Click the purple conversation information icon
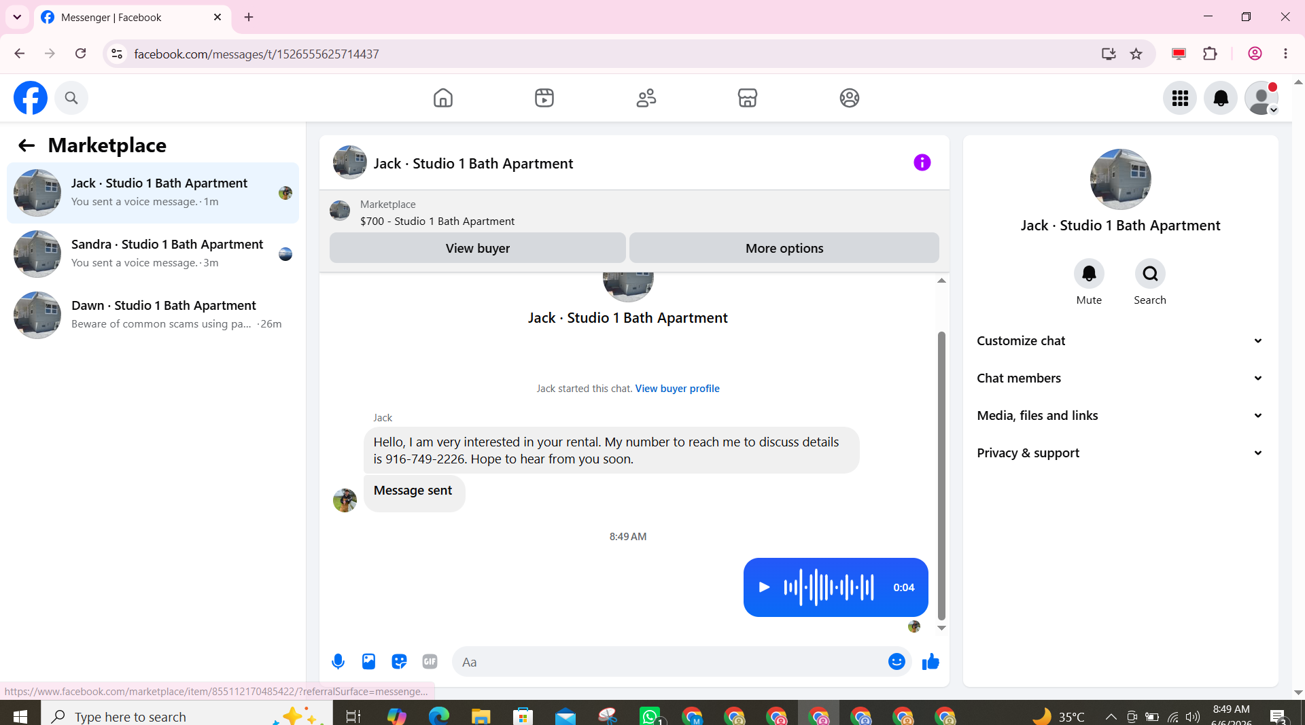 922,162
